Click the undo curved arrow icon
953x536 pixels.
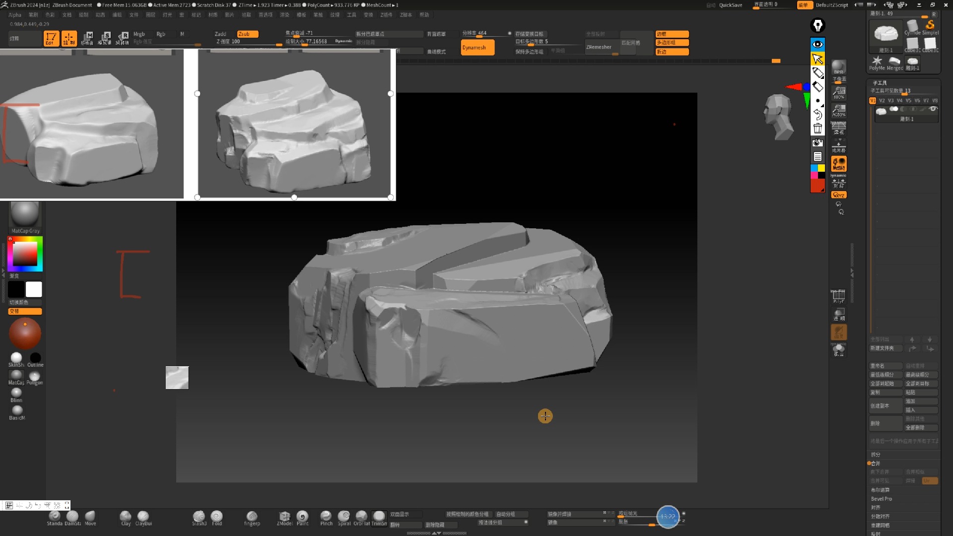(x=817, y=115)
